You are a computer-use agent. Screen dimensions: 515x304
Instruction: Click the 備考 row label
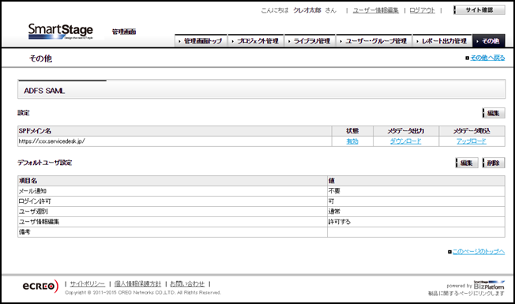pos(24,232)
